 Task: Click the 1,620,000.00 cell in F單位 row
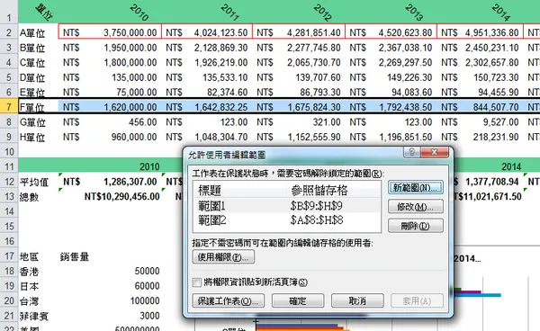point(110,107)
